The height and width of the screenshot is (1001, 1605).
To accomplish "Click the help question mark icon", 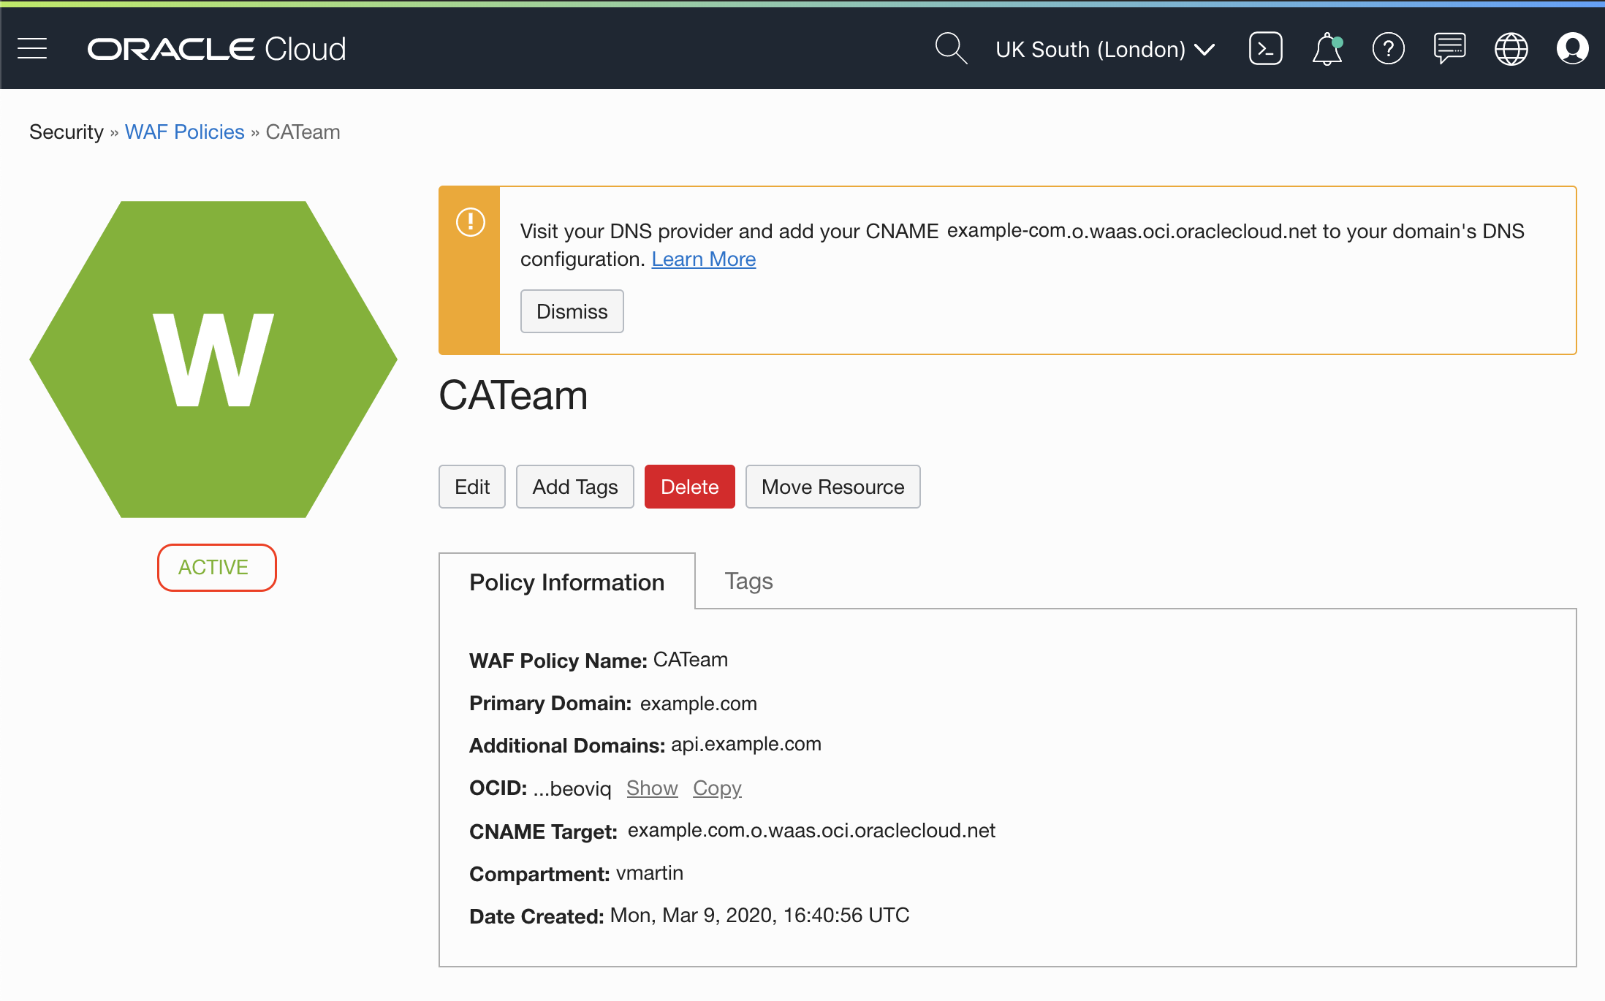I will (1388, 49).
